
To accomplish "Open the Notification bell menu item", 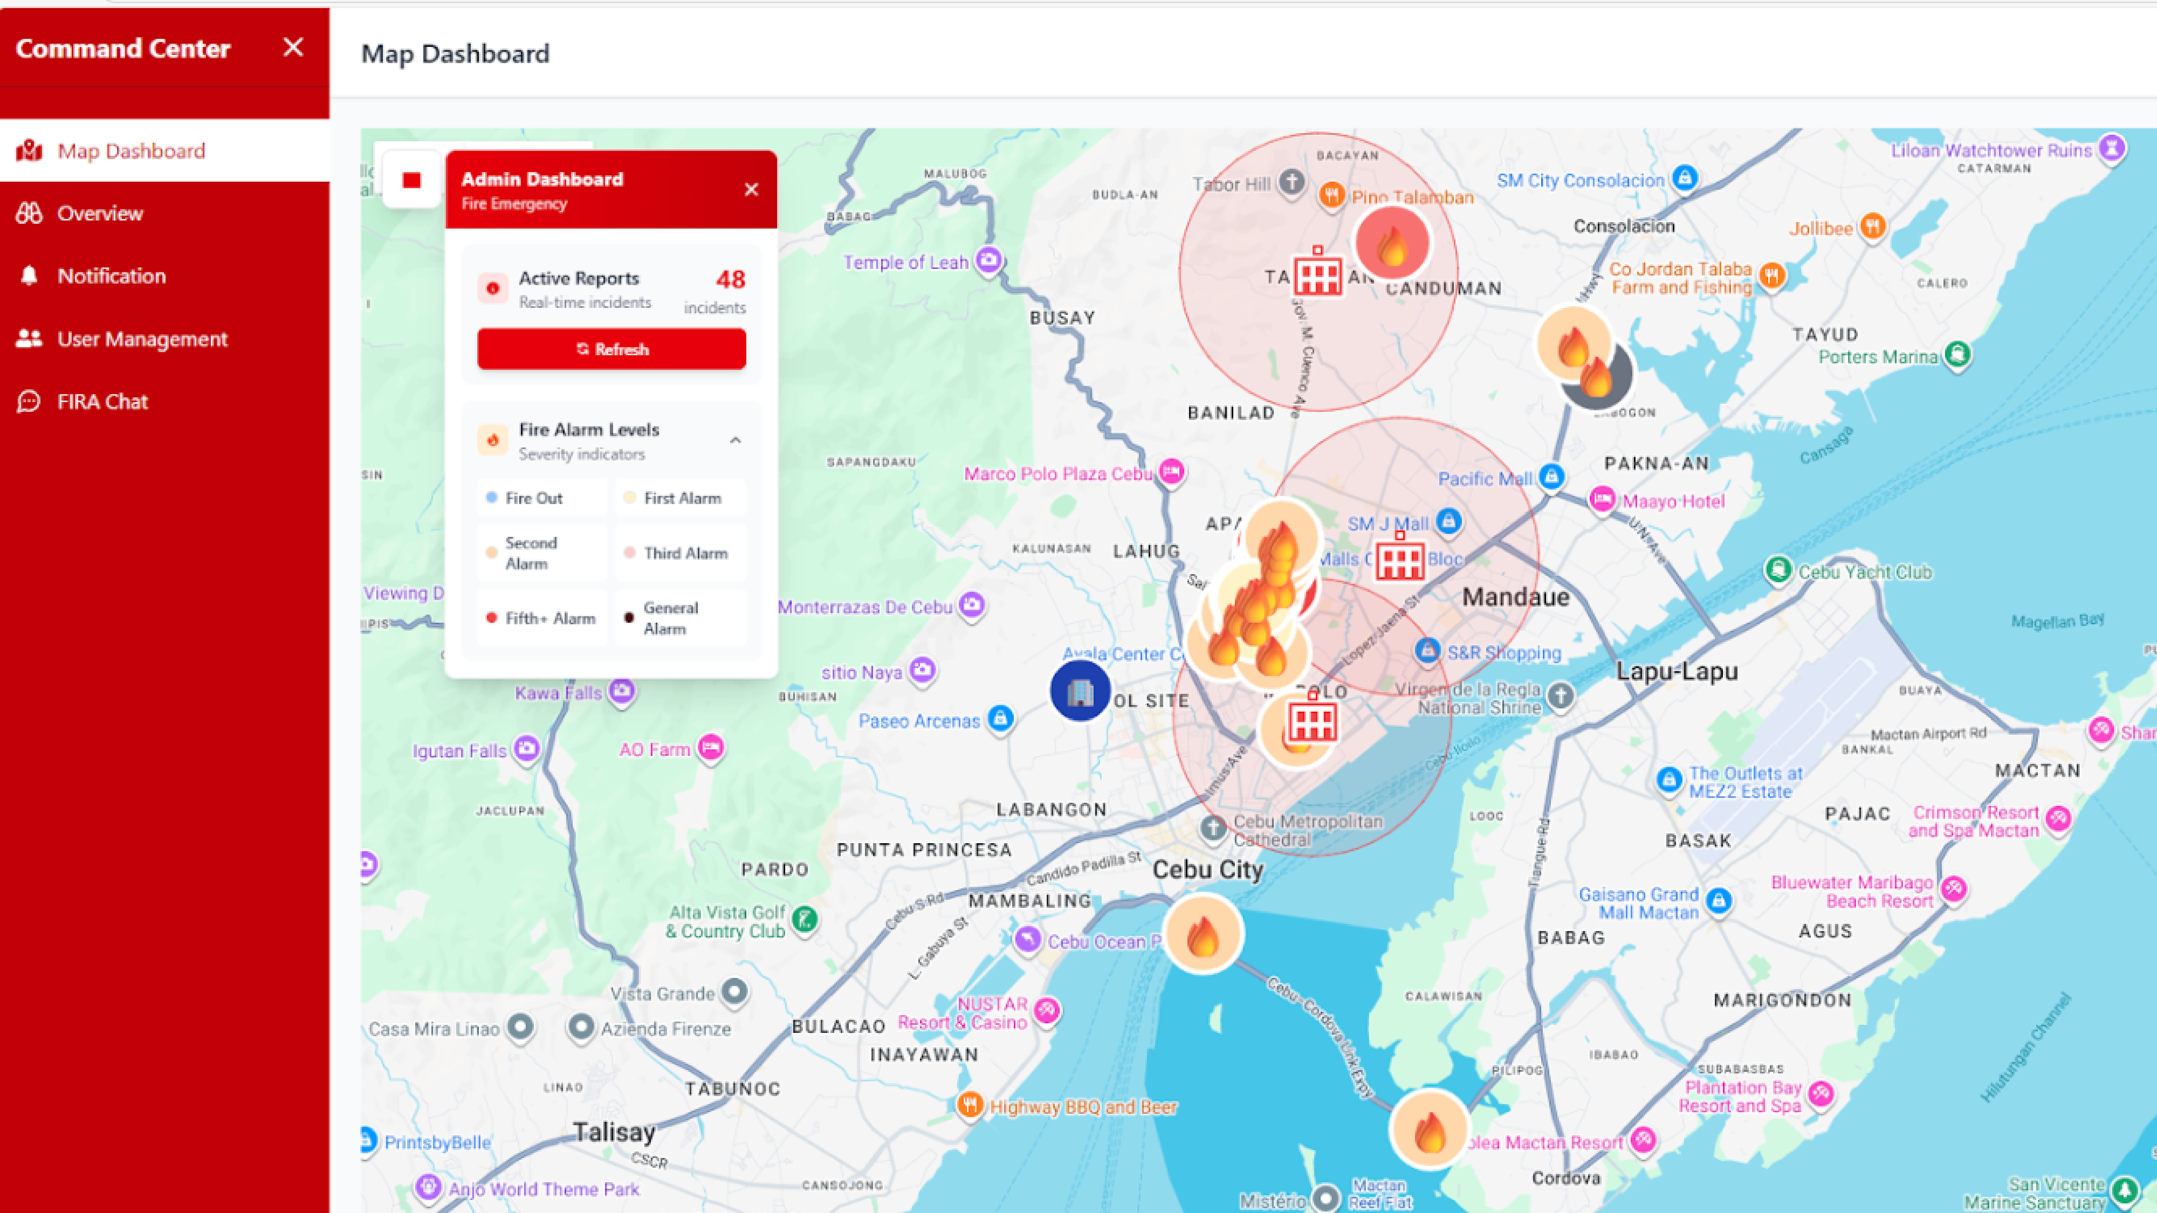I will pos(111,276).
